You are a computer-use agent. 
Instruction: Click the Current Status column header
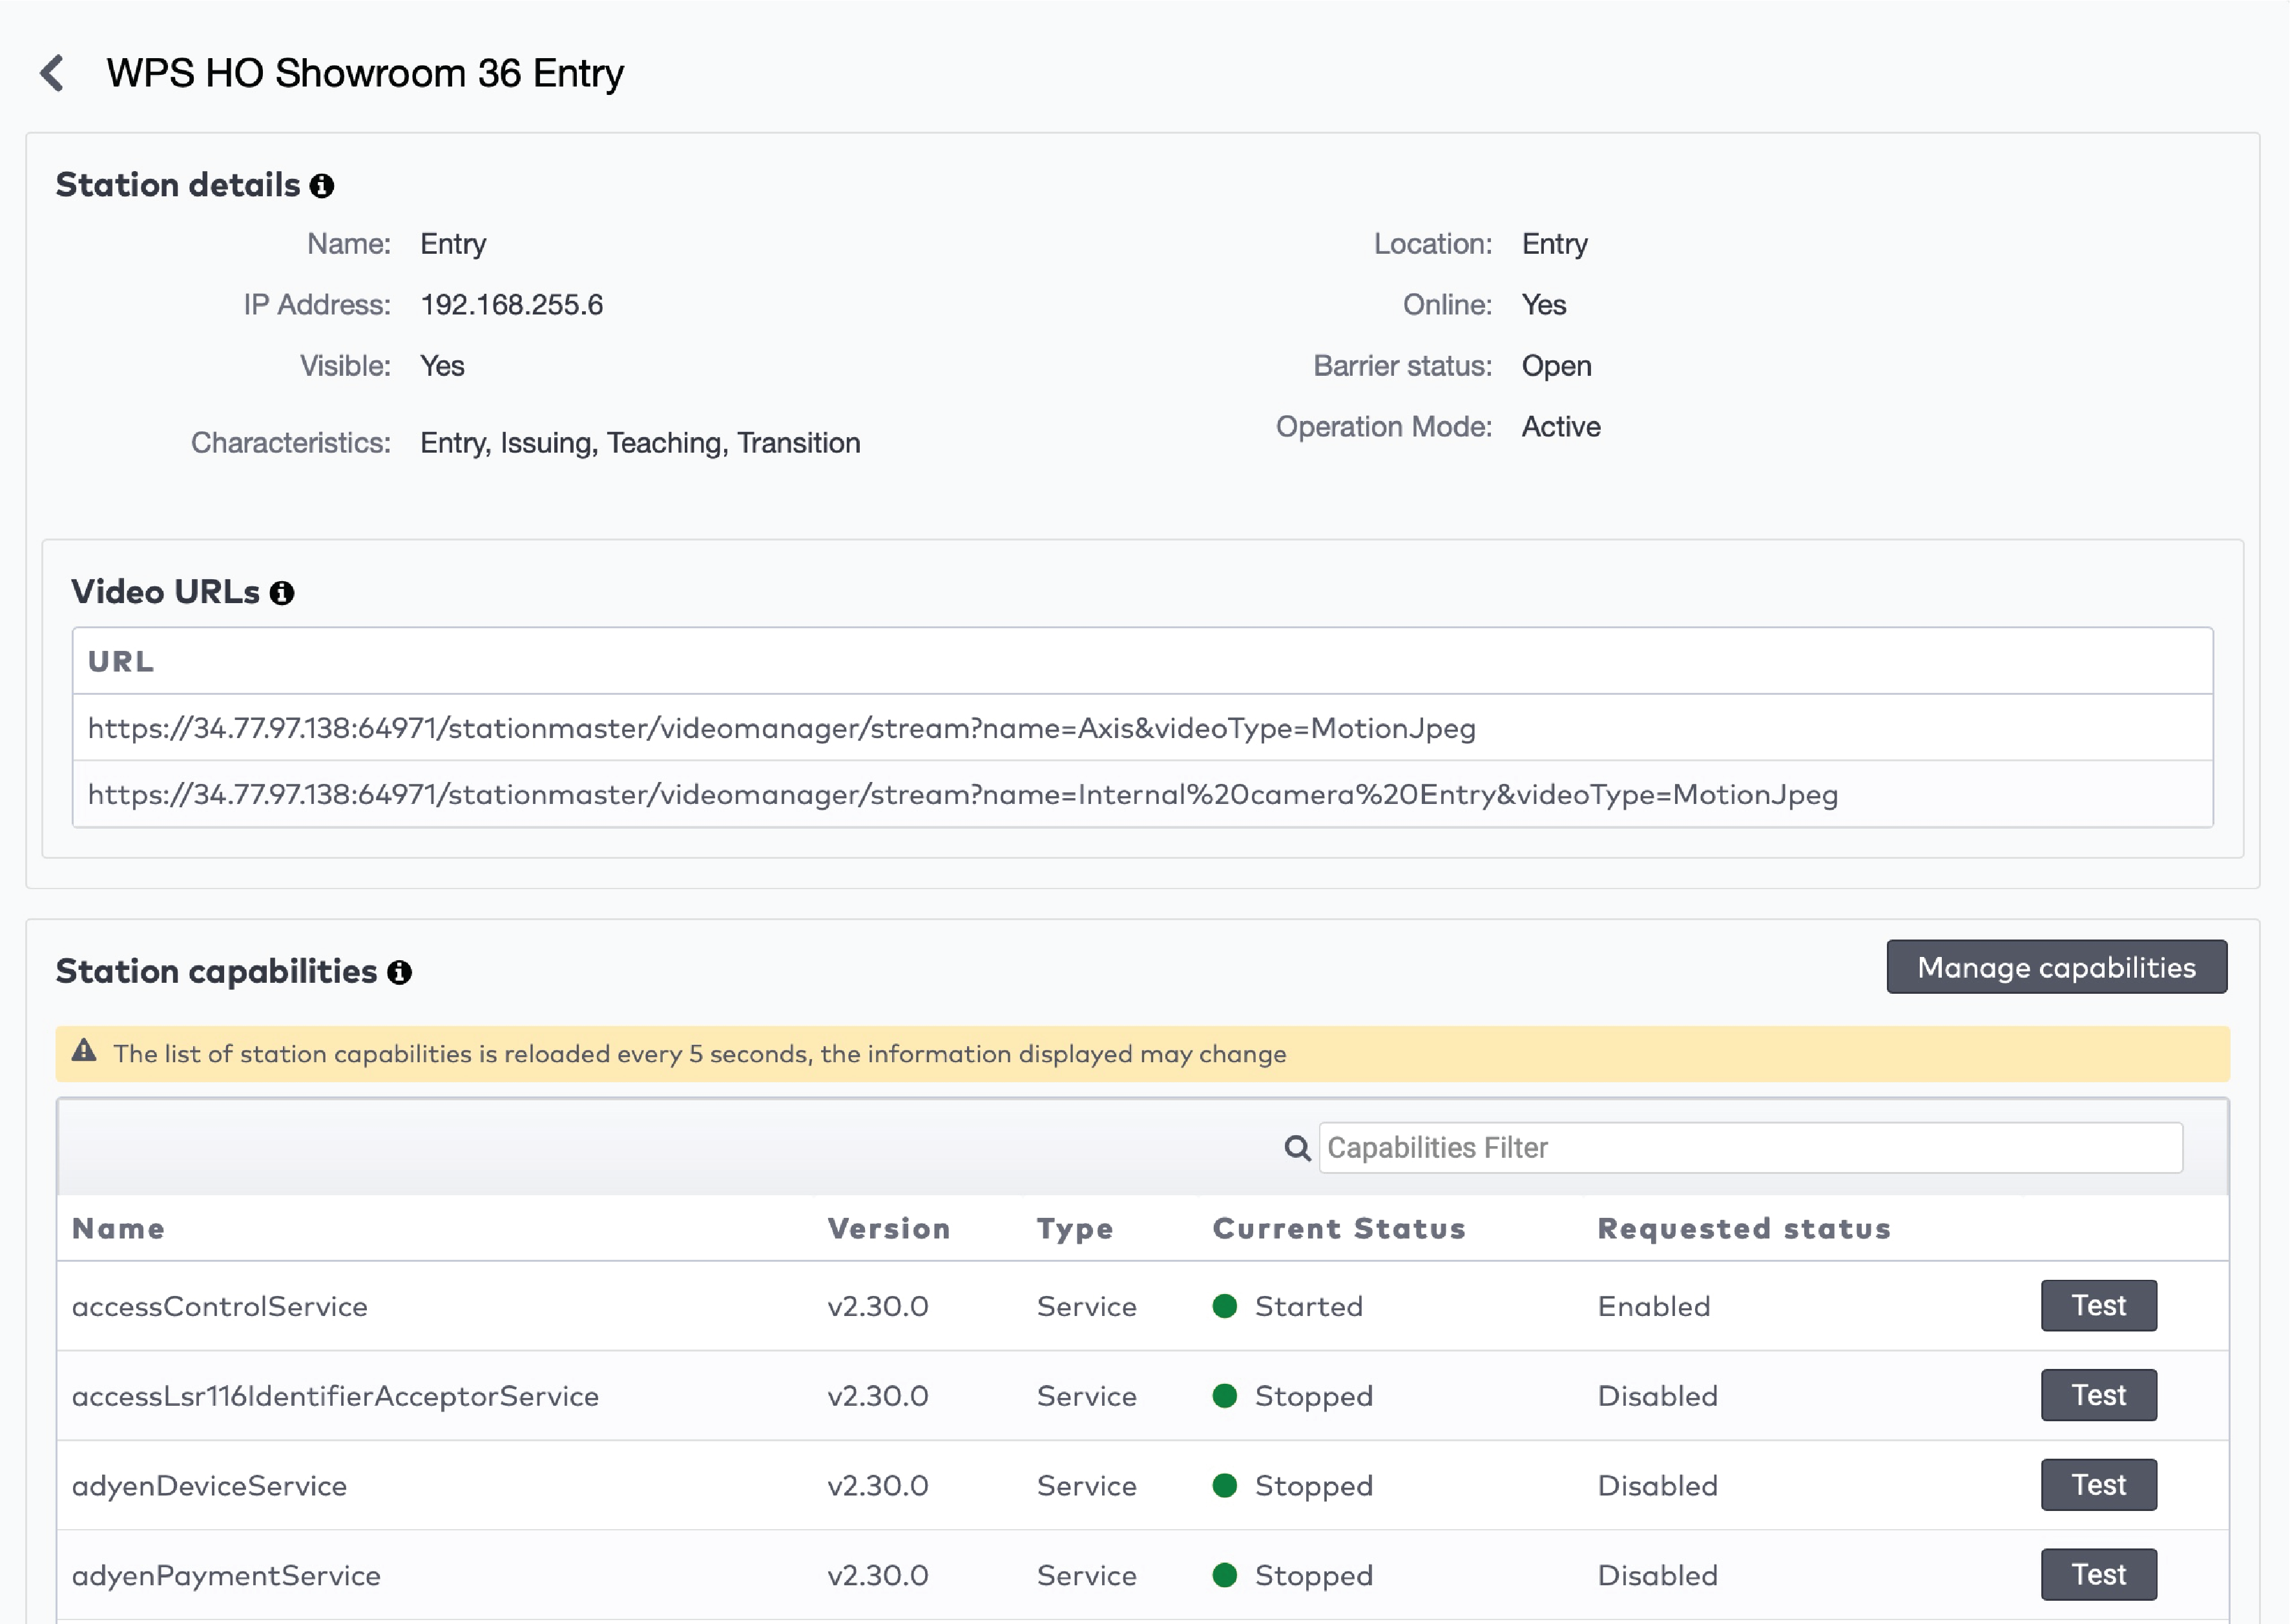click(1338, 1228)
